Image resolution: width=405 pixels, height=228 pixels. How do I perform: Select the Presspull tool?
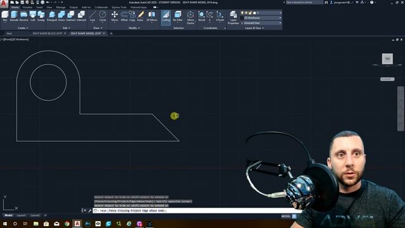(52, 16)
